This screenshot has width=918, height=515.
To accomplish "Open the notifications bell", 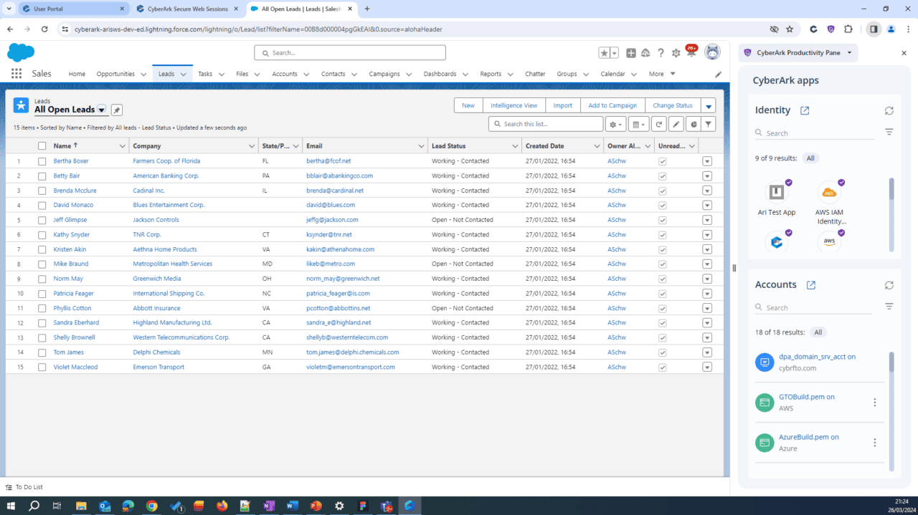I will click(690, 52).
